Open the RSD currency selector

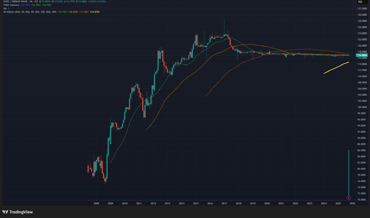point(360,2)
